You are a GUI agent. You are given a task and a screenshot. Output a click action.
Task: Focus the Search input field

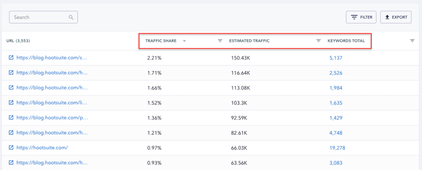pos(39,17)
